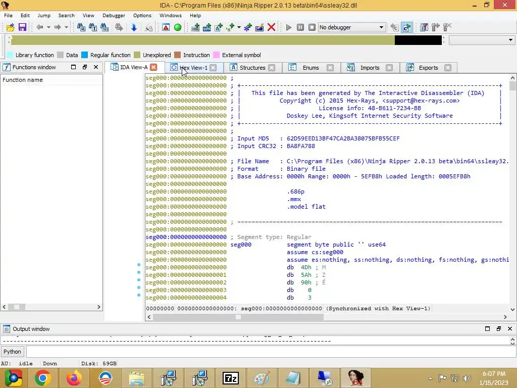
Task: Close the IDA View-A tab
Action: pyautogui.click(x=153, y=67)
